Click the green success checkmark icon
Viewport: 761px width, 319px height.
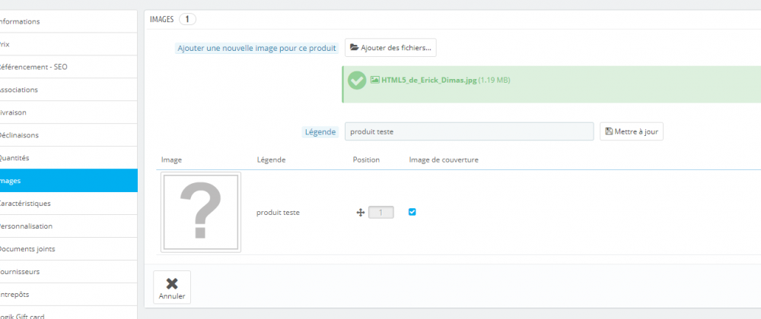(357, 81)
